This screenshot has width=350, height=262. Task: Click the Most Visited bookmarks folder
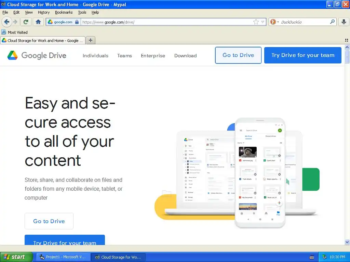(15, 32)
